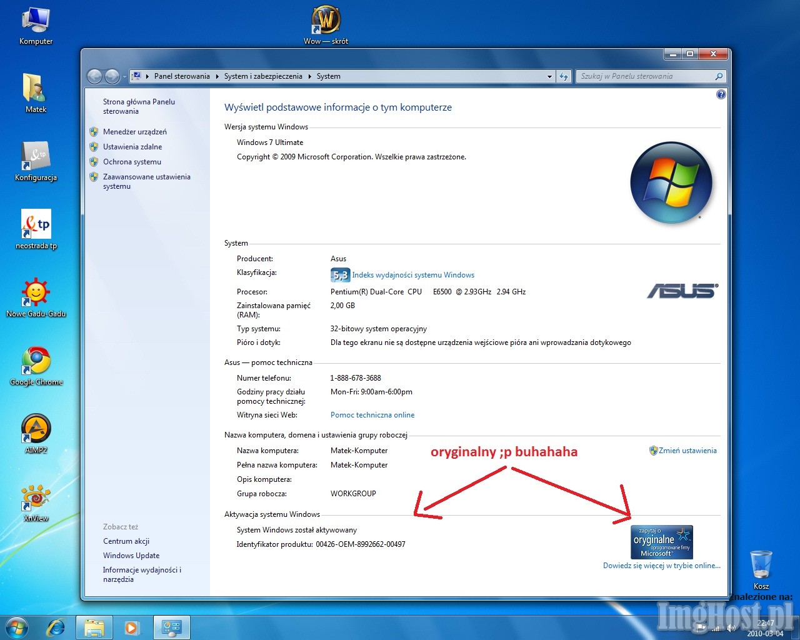Open Windows Media Player from taskbar
This screenshot has height=640, width=800.
(132, 627)
